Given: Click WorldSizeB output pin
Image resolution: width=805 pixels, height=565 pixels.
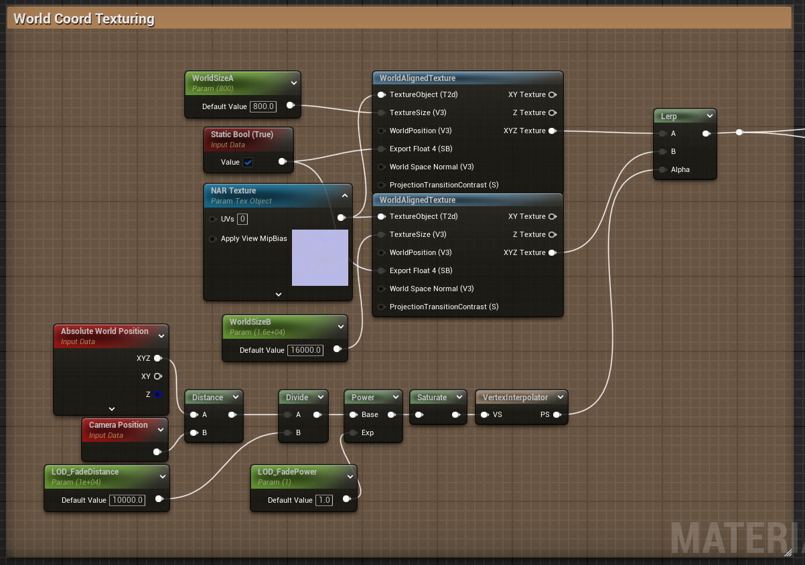Looking at the screenshot, I should [338, 349].
